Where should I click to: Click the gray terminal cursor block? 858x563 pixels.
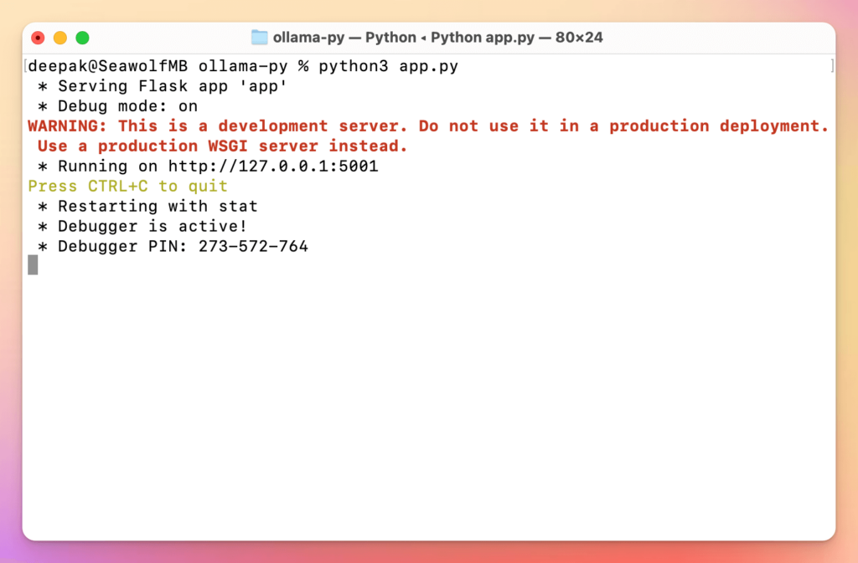tap(33, 265)
